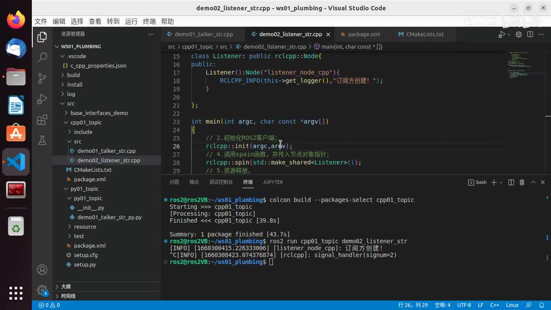Open the 终端 menu in menu bar
The width and height of the screenshot is (551, 310).
click(x=149, y=22)
